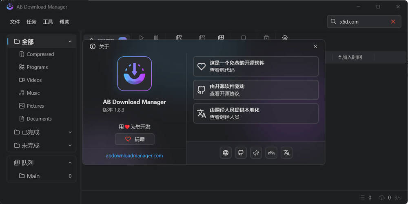Open the abdownloadmanager.com link

(x=134, y=155)
